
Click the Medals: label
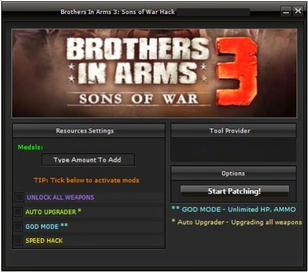[x=31, y=147]
